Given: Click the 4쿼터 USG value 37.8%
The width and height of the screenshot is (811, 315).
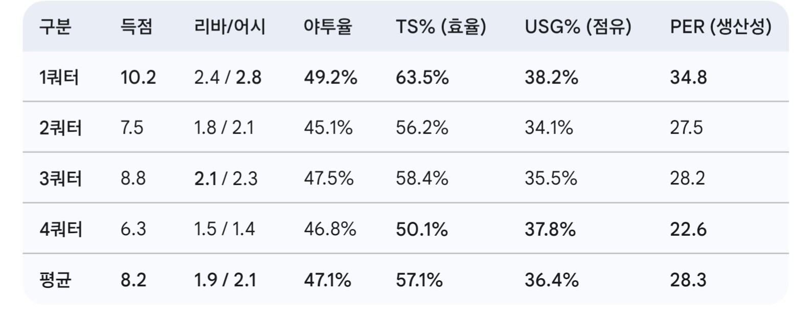Looking at the screenshot, I should coord(550,229).
